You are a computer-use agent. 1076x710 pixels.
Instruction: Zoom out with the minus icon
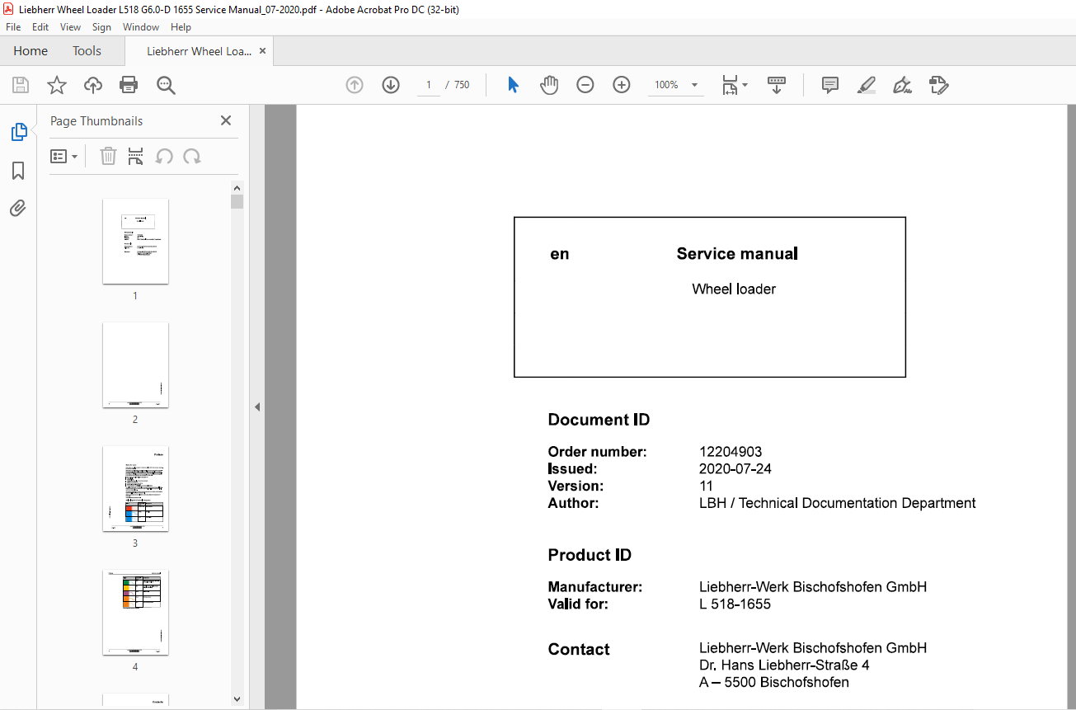pyautogui.click(x=585, y=85)
